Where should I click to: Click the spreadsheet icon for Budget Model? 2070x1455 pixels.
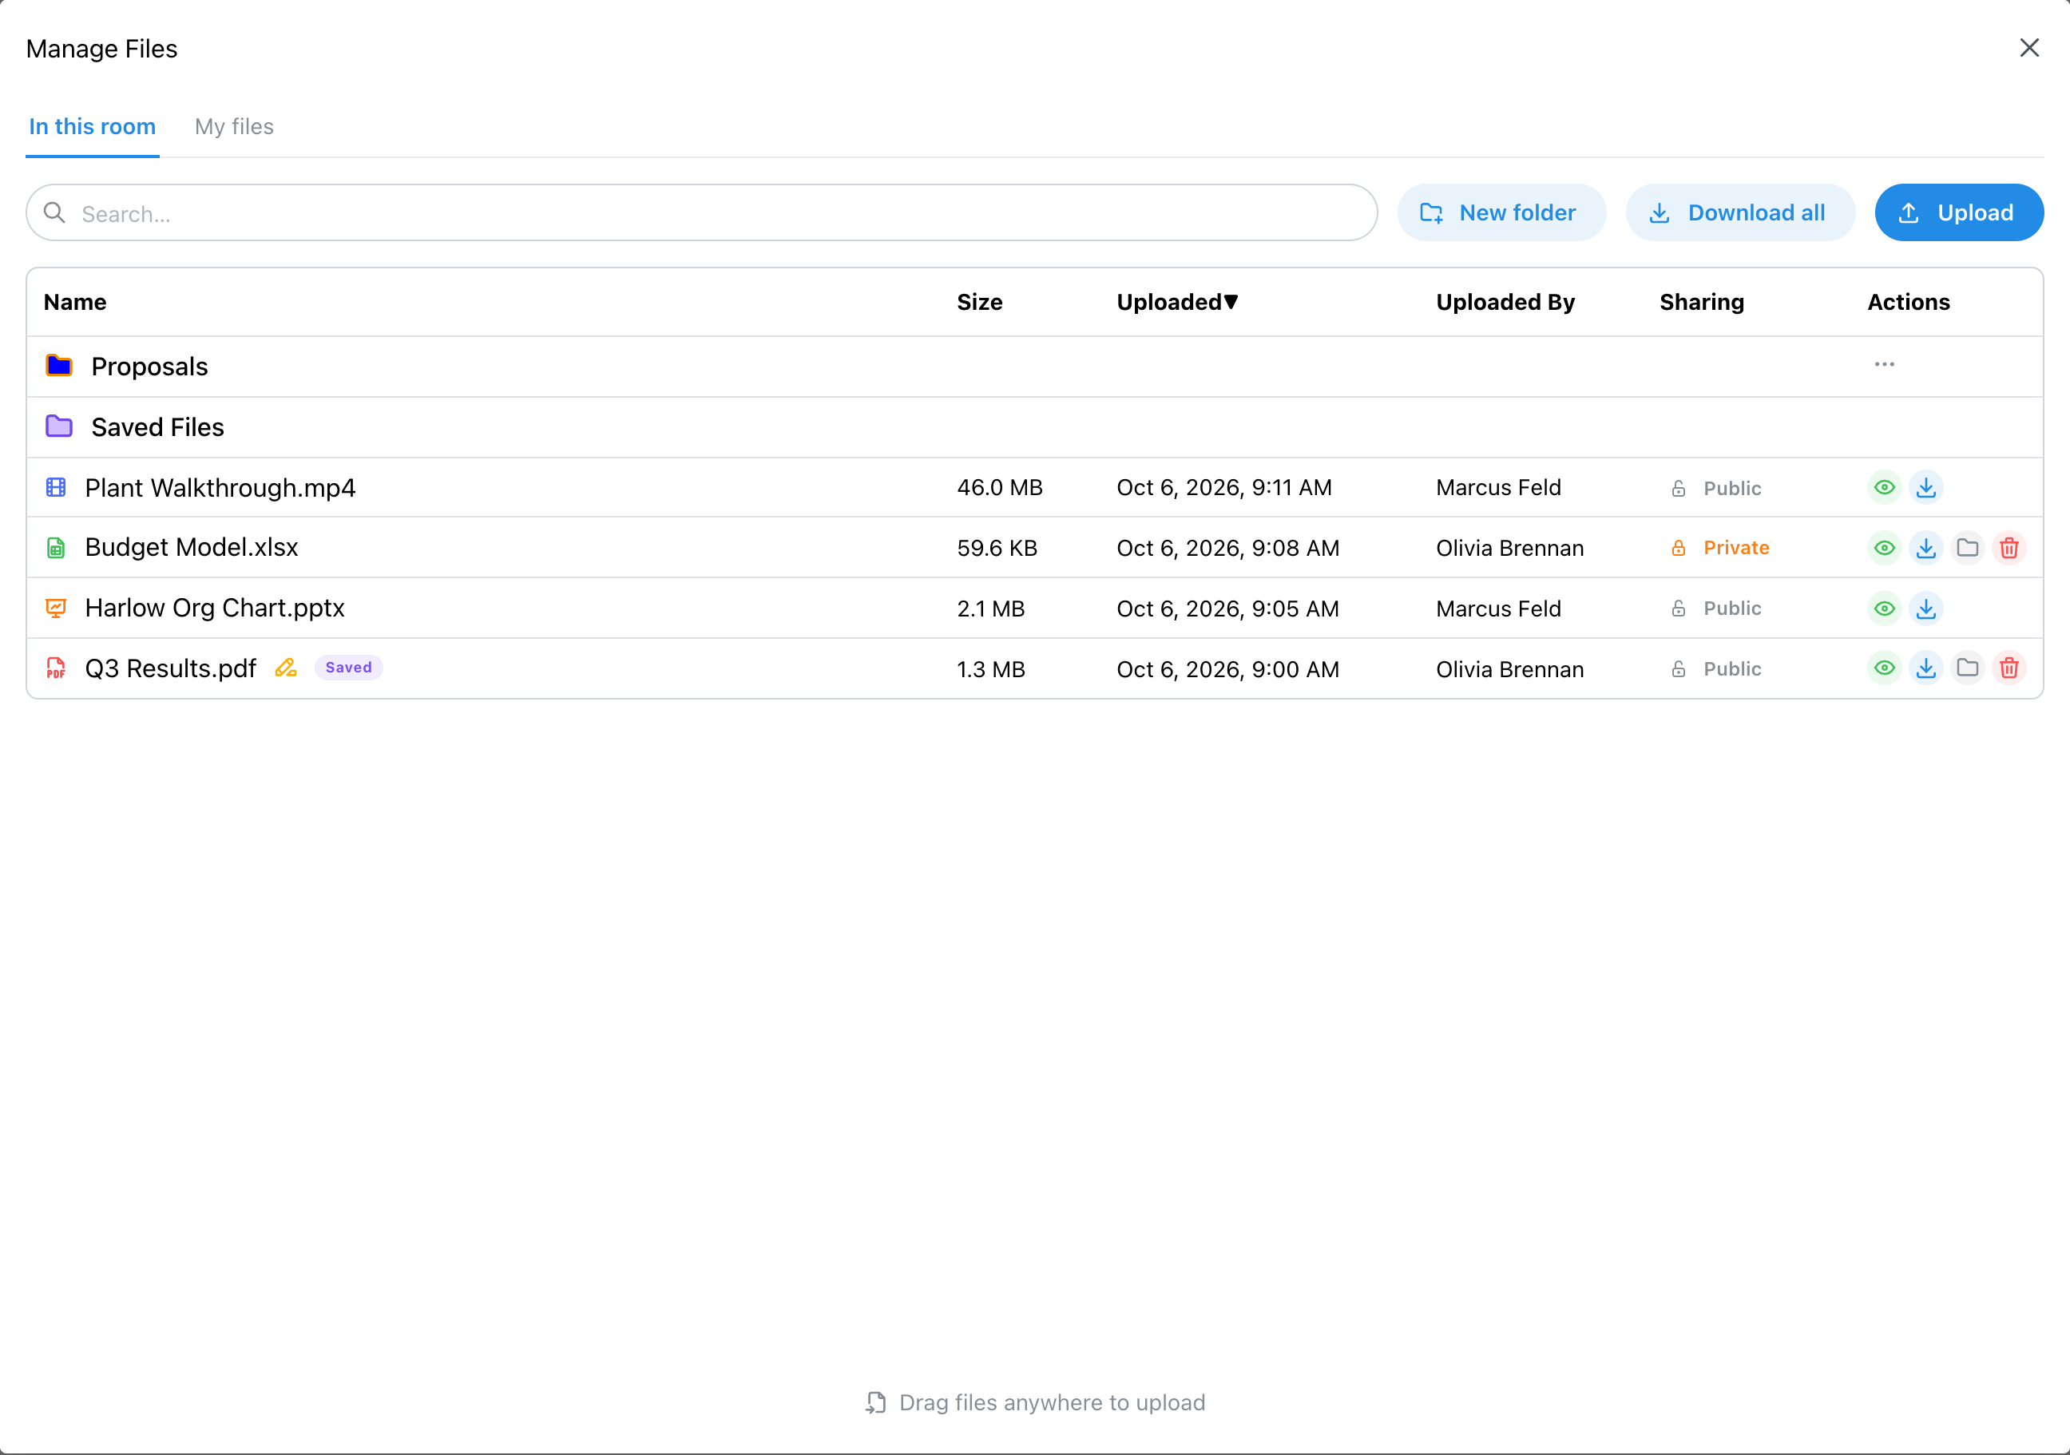pos(56,548)
